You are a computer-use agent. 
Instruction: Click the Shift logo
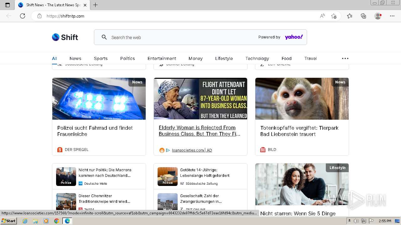click(x=65, y=37)
